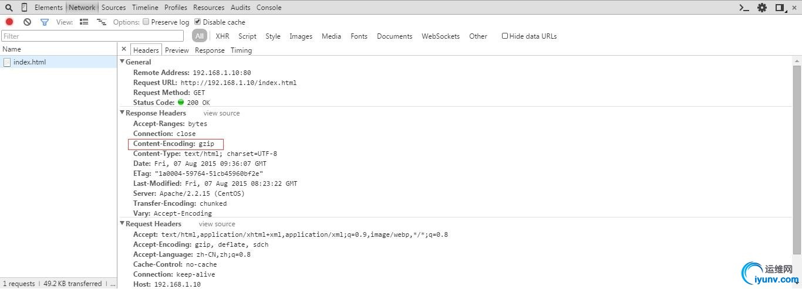Collapse the General section
Image resolution: width=802 pixels, height=289 pixels.
[x=122, y=62]
